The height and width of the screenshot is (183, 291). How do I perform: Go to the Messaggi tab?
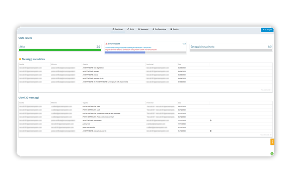(143, 29)
